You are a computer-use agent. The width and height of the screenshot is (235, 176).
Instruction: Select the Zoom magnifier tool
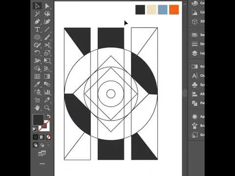coord(47,108)
